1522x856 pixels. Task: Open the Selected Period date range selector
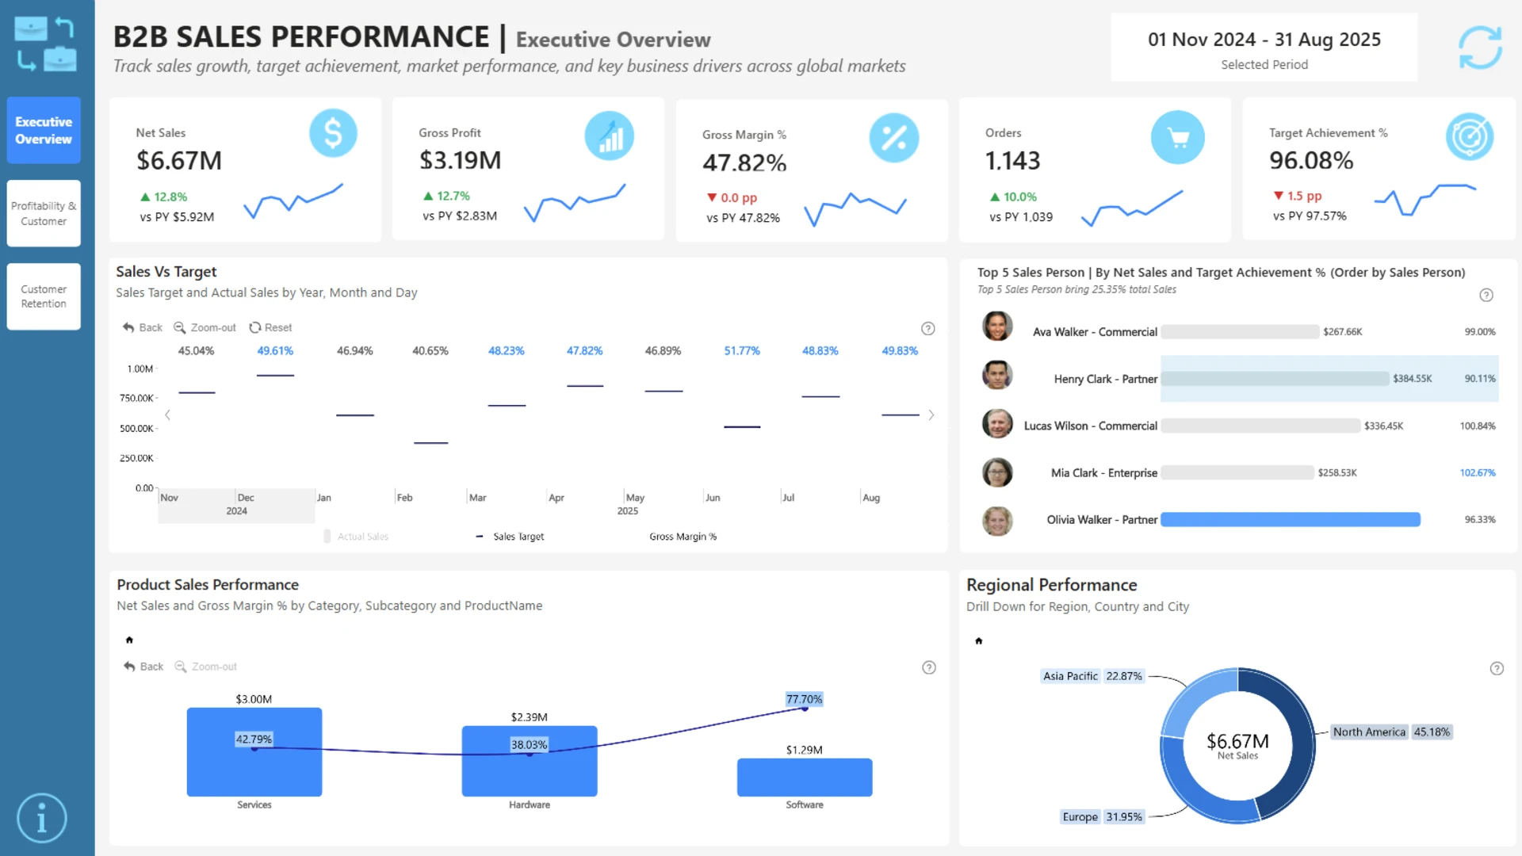1264,48
